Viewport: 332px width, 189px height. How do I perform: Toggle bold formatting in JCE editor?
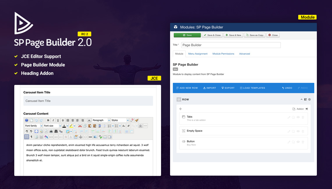click(x=48, y=120)
